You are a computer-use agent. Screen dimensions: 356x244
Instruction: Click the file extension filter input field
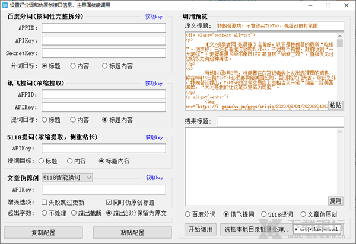317,230
